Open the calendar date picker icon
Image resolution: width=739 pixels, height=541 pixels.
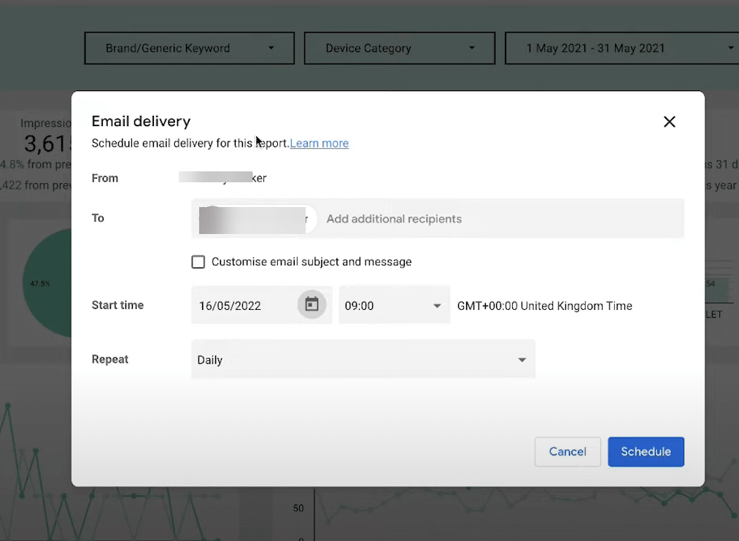(x=312, y=305)
